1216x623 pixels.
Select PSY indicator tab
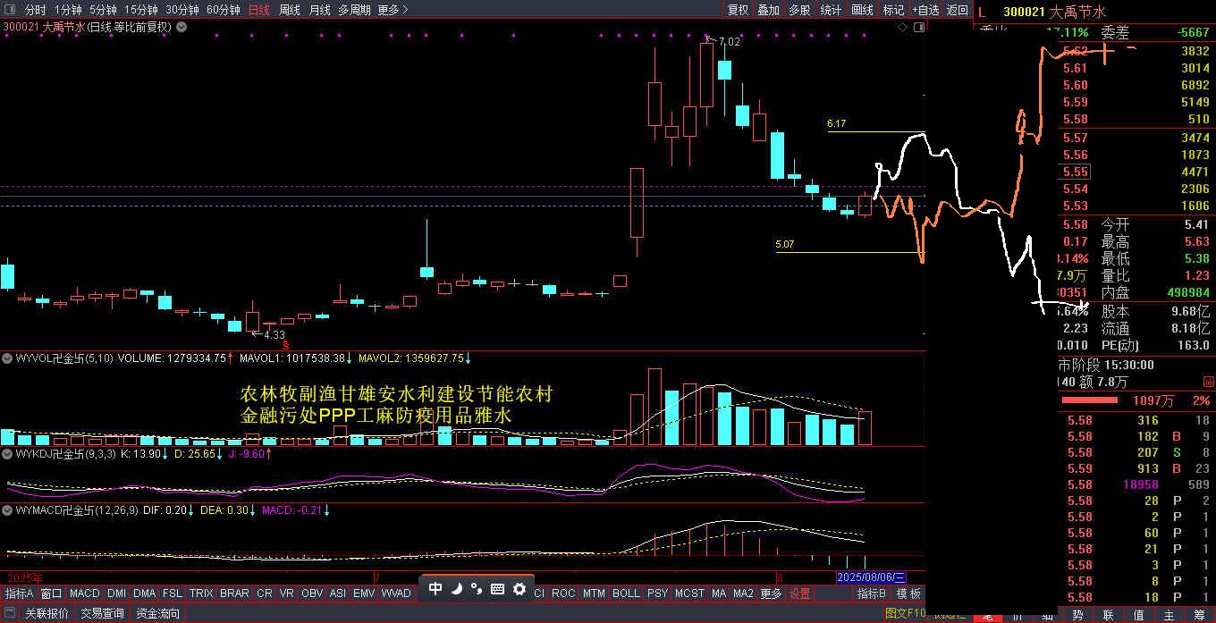point(657,594)
